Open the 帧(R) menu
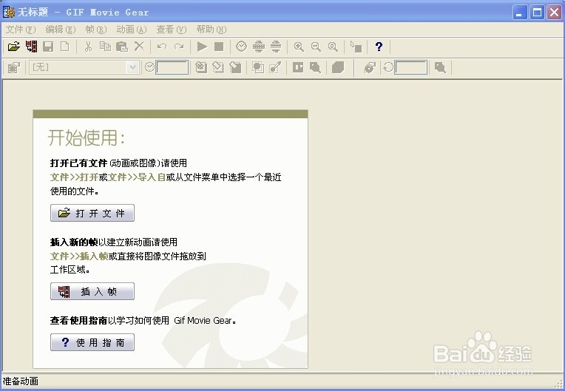Screen dimensions: 565x391 pyautogui.click(x=96, y=29)
